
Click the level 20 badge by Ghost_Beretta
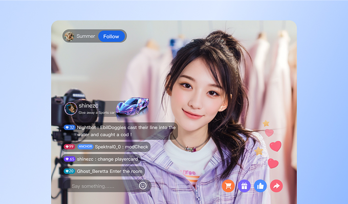[x=69, y=171]
